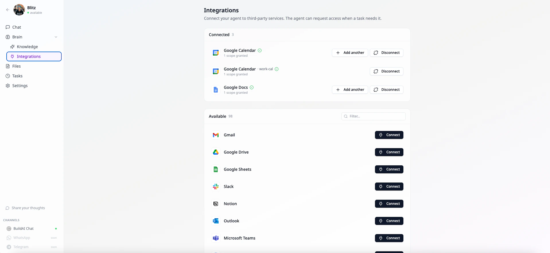Screen dimensions: 550x253
Task: Click 'work-cal' account label
Action: [266, 69]
